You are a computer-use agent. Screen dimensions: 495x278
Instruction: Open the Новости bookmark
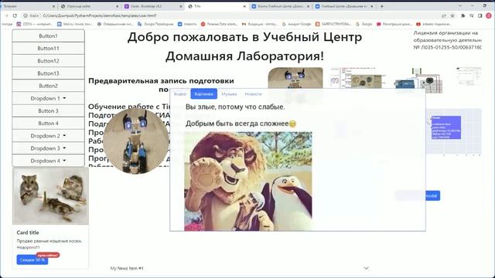point(187,24)
